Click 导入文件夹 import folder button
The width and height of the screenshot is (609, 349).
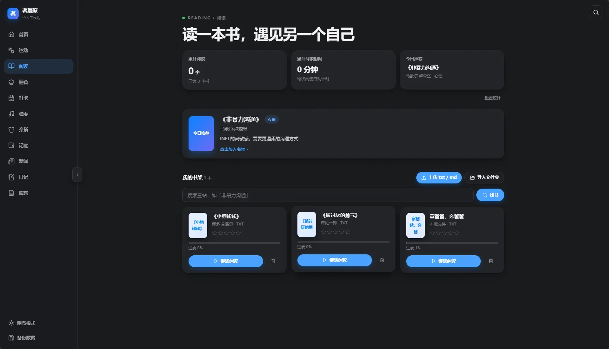[x=484, y=177]
